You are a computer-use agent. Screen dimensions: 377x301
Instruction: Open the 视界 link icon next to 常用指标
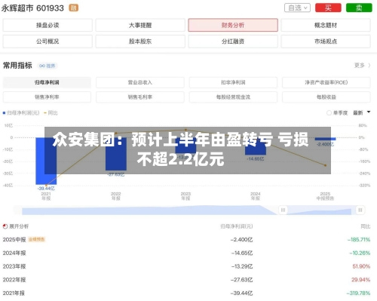coord(48,66)
